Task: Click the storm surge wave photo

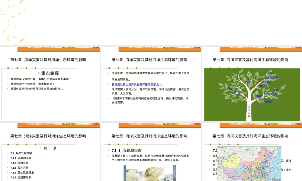Action: [150, 173]
